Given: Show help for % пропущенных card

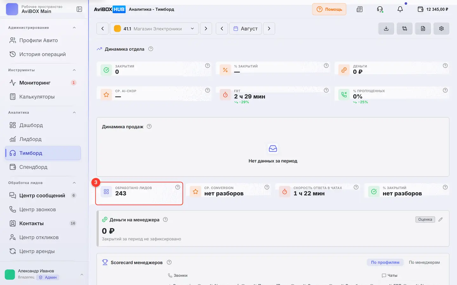Looking at the screenshot, I should click(445, 90).
